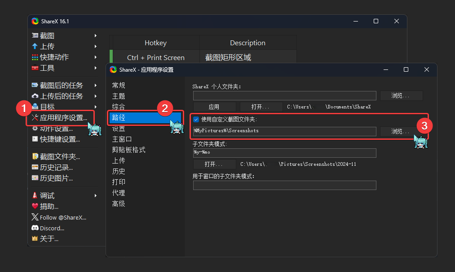Click the Discord logo icon
The image size is (455, 272).
coord(35,228)
